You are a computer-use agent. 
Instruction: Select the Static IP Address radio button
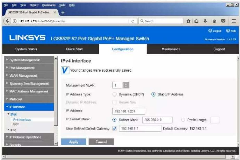(153, 94)
